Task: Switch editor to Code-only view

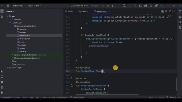Action: point(162,11)
